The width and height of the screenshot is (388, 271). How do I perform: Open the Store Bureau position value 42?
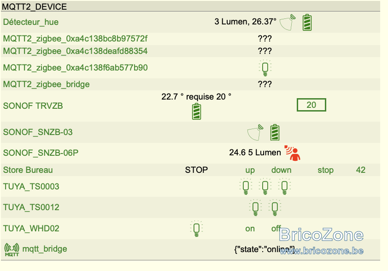point(360,170)
